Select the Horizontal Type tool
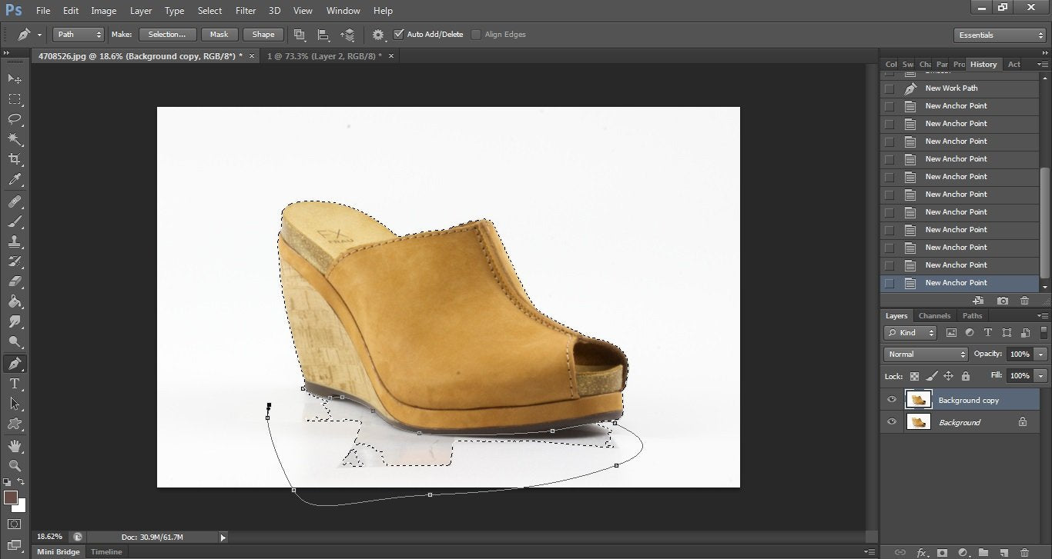 pos(15,384)
